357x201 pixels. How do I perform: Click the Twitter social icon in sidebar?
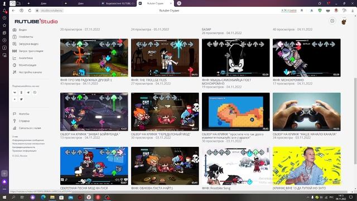[21, 99]
